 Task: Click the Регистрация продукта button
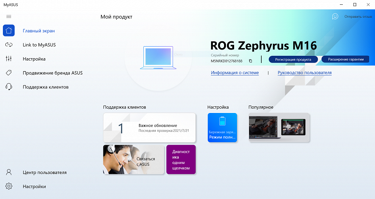point(293,59)
